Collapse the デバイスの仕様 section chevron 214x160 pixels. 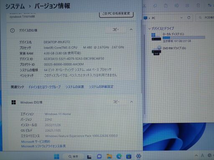coord(131,30)
